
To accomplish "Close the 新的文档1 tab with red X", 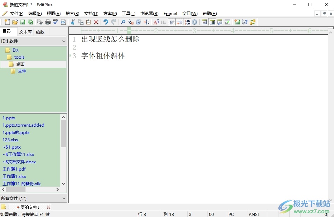I will pos(49,207).
